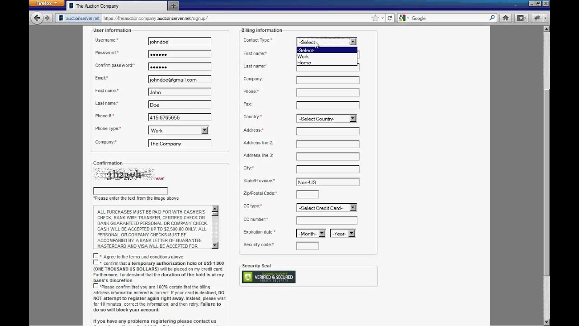Open the Select Credit Card dropdown
The height and width of the screenshot is (326, 579).
click(x=327, y=208)
